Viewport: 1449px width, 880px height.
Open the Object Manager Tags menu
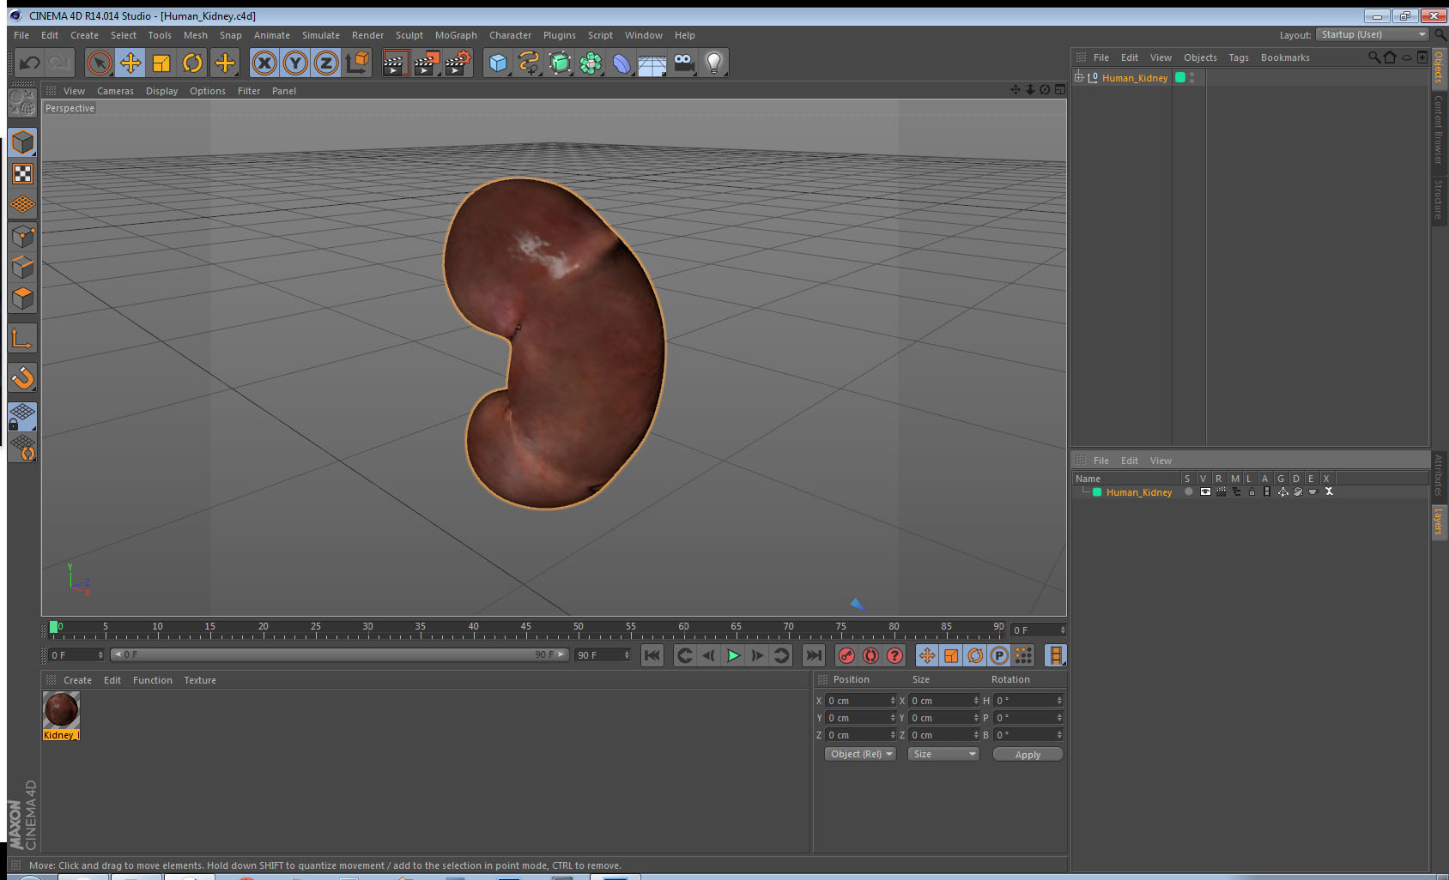1238,57
